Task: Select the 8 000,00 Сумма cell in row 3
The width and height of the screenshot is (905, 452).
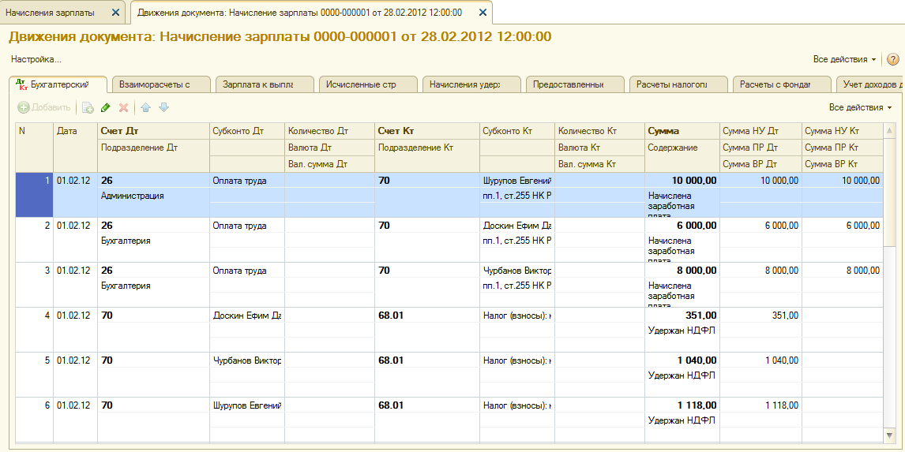Action: coord(682,271)
